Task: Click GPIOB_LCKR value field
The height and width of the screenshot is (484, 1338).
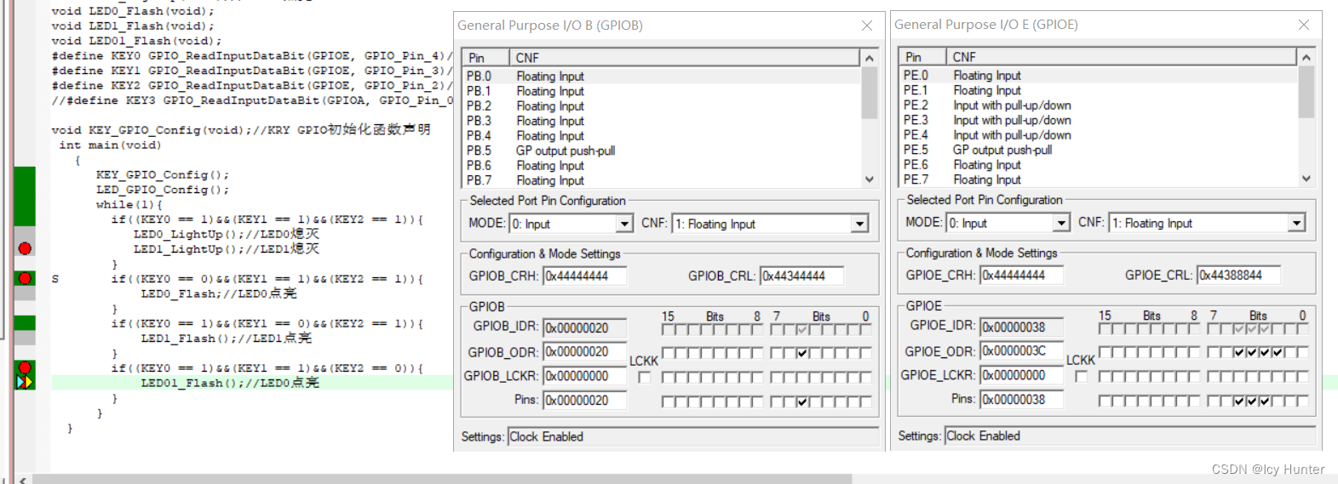Action: [x=585, y=376]
